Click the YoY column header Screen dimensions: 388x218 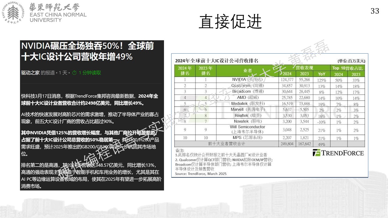322,74
